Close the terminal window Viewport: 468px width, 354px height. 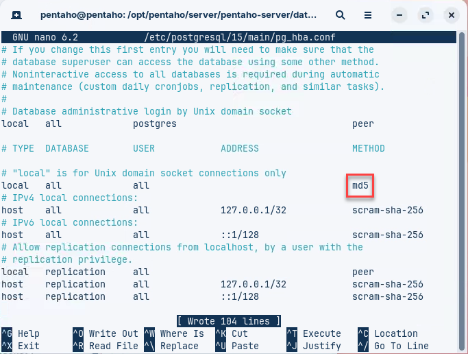pyautogui.click(x=451, y=14)
